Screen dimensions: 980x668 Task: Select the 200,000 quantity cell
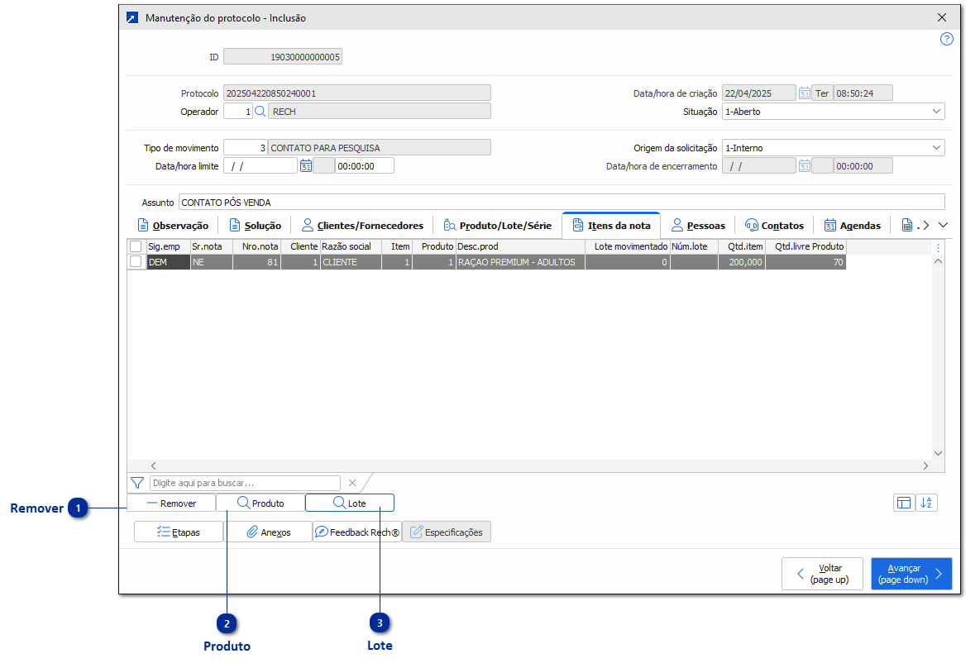point(742,262)
